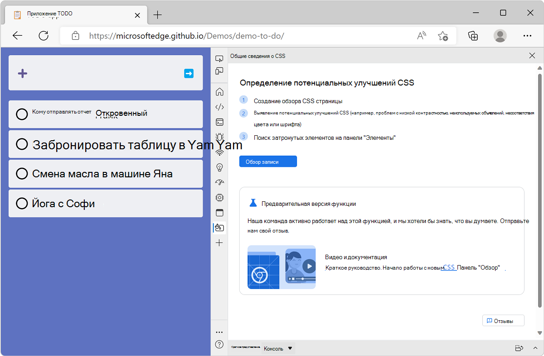Screen dimensions: 544x356
Task: Check off 'Смена масла в машине Яна'
Action: [22, 174]
